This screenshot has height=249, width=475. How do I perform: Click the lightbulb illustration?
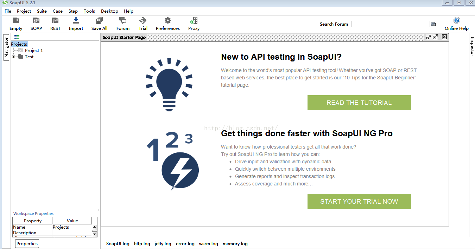[x=169, y=85]
